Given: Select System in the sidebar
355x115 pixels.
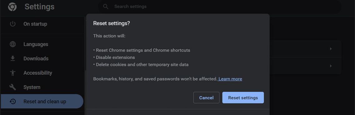Looking at the screenshot, I should 32,87.
